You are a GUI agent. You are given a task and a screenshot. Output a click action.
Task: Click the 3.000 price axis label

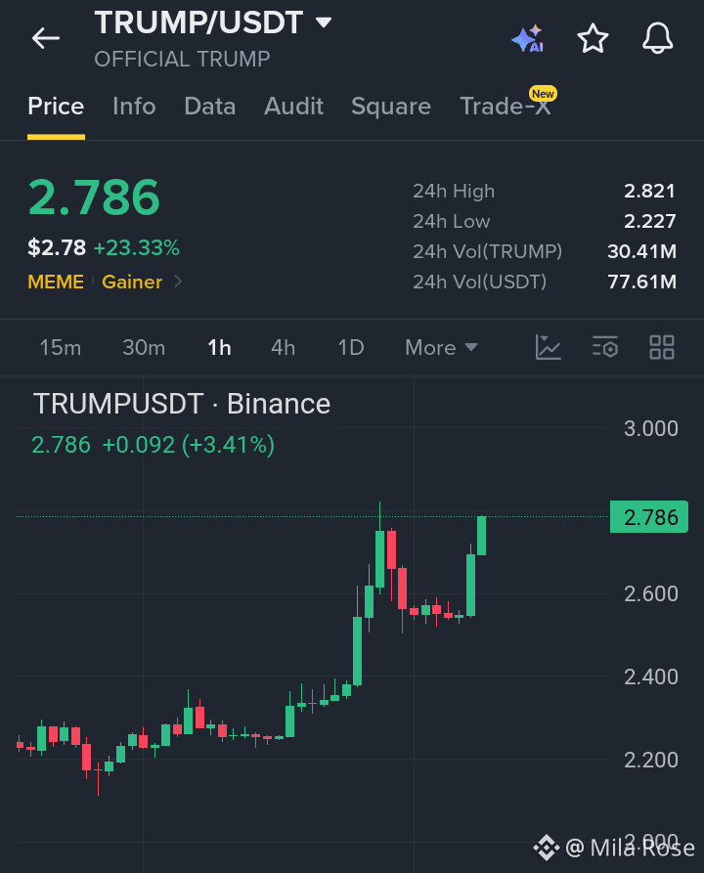650,429
